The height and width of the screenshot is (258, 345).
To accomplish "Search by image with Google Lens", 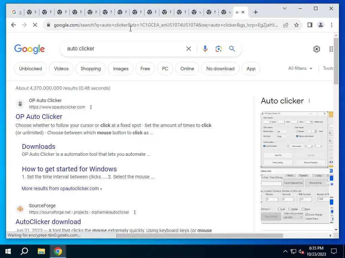I will coord(218,49).
